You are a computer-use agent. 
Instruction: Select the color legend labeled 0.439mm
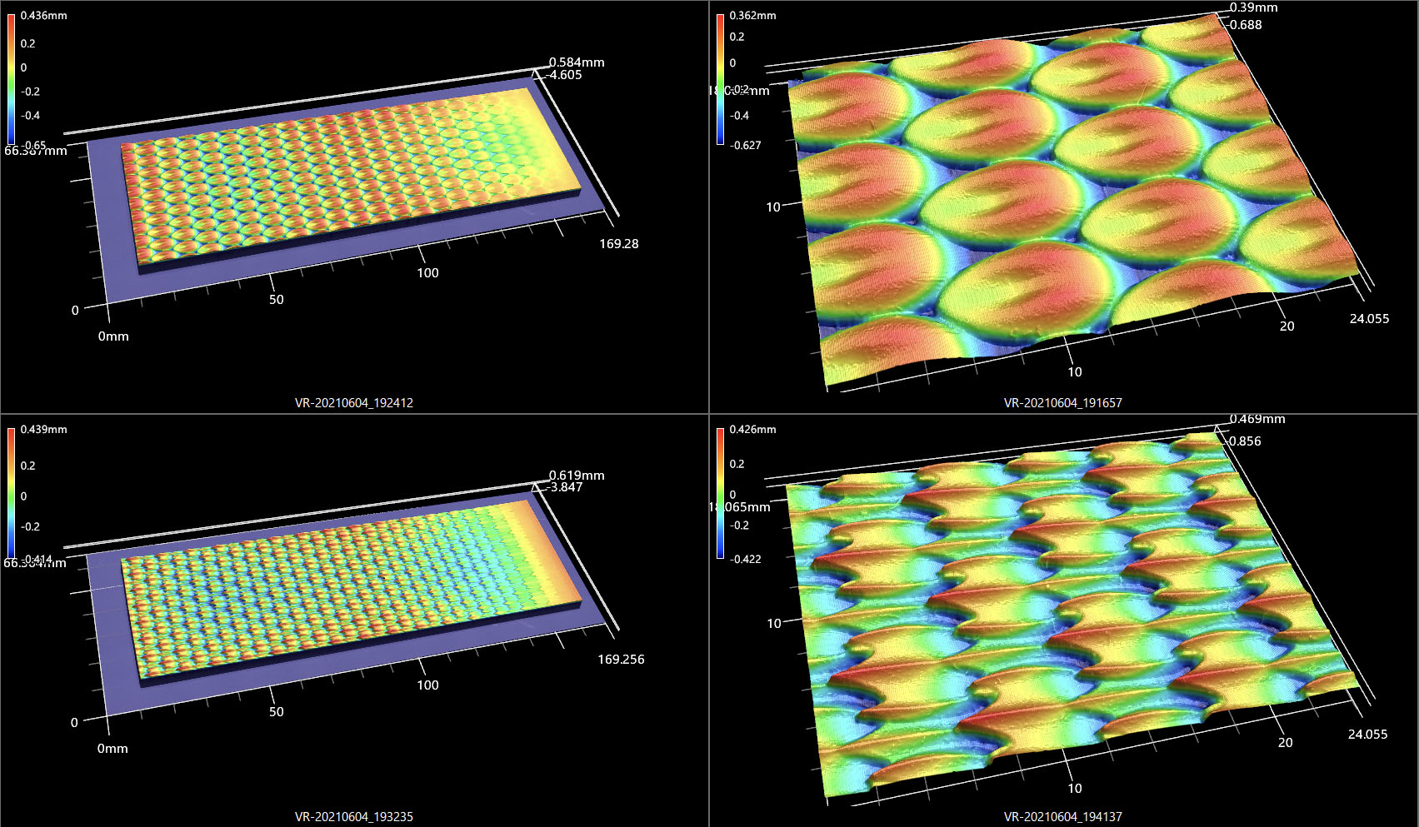point(12,493)
